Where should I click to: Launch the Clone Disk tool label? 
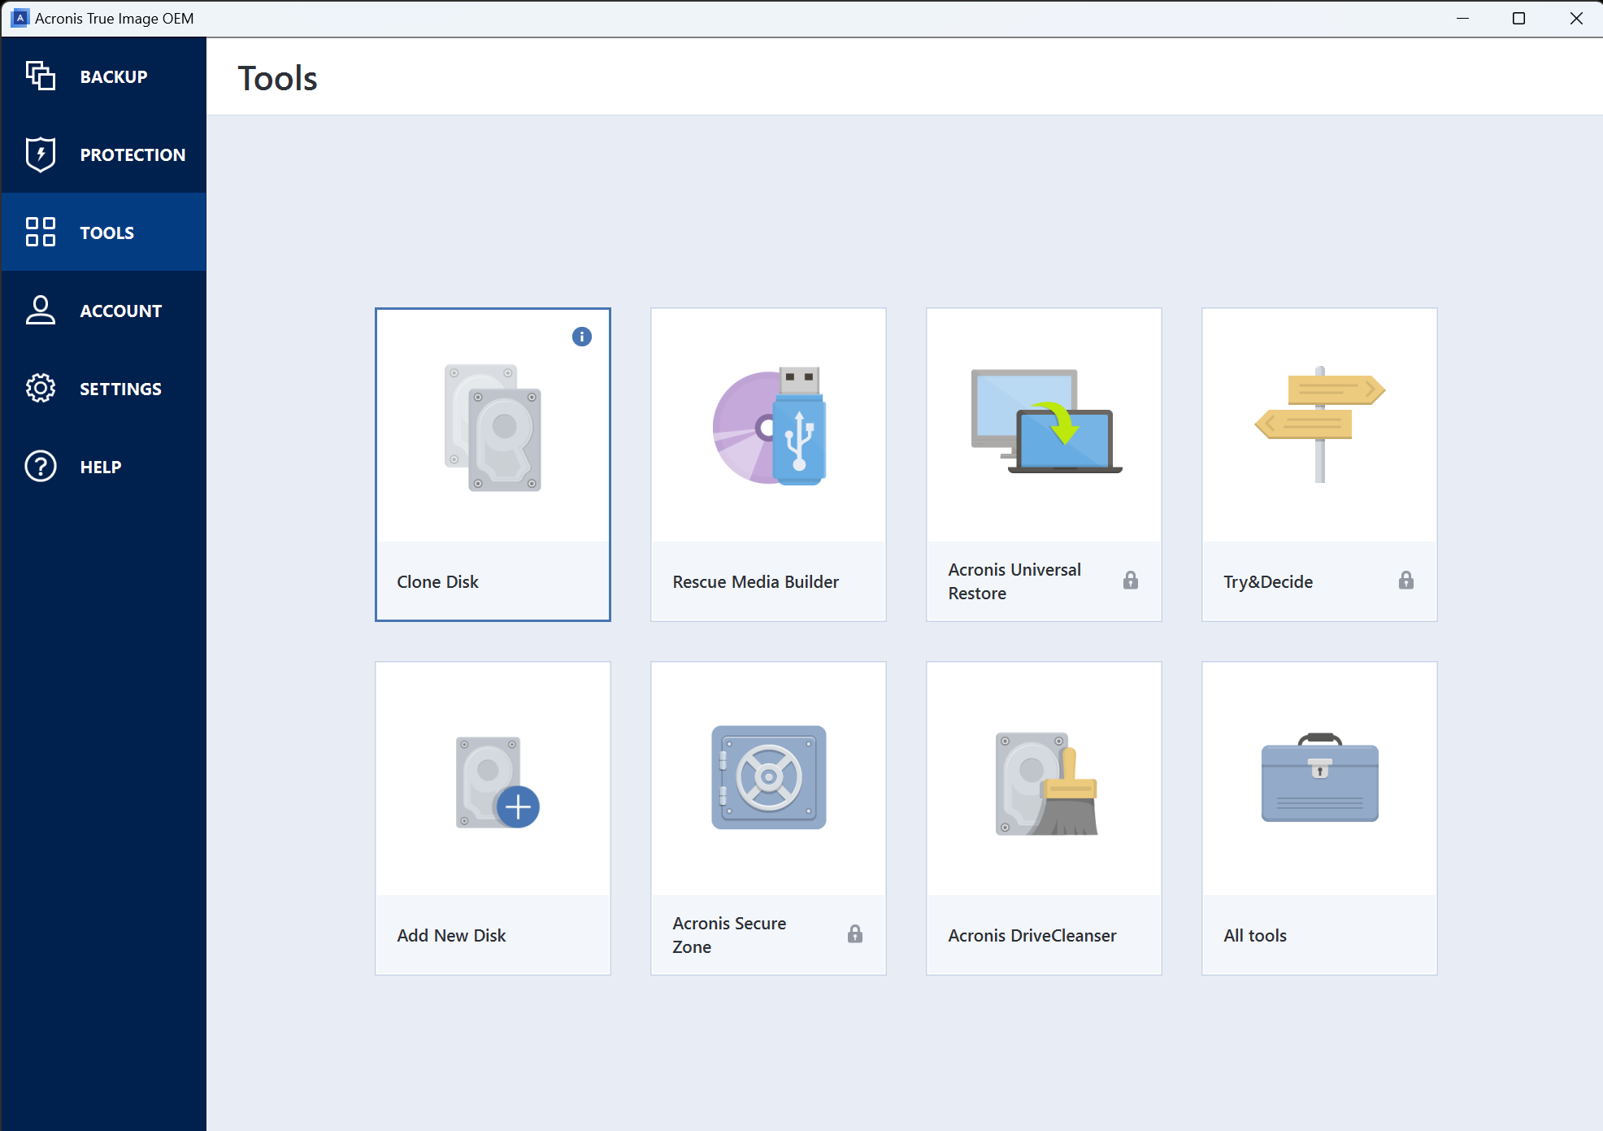click(x=437, y=581)
